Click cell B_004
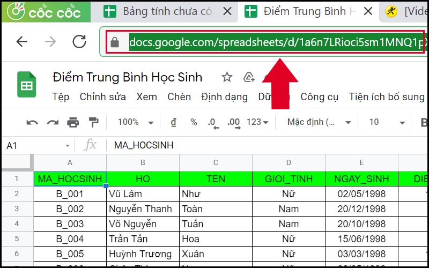 click(70, 239)
